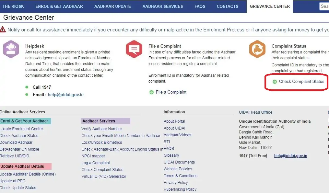
Task: Click the 1947 (Toll Free) text
Action: (253, 156)
